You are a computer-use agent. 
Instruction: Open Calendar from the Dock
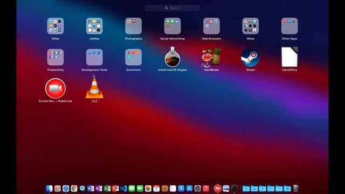pyautogui.click(x=156, y=189)
